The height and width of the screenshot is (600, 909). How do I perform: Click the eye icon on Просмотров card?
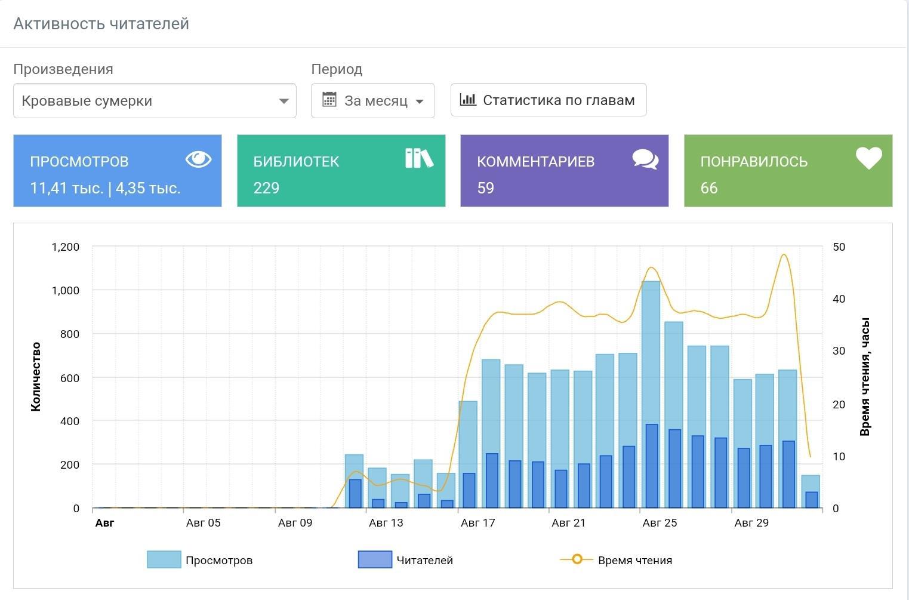(x=198, y=159)
